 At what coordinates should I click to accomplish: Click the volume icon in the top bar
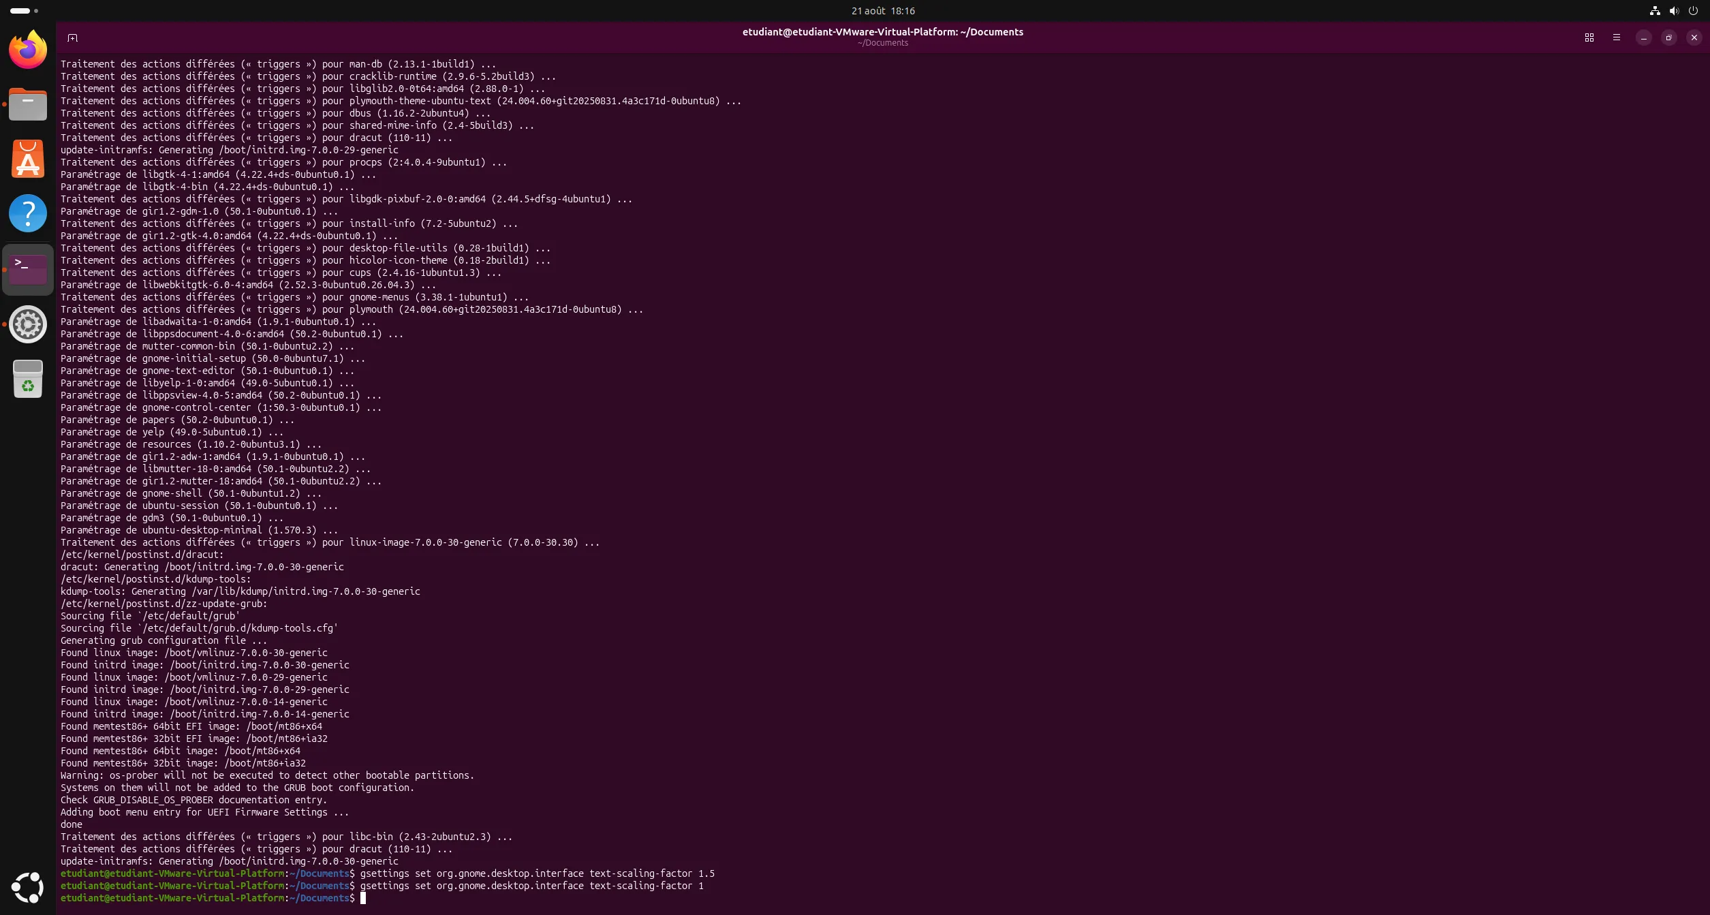tap(1674, 10)
